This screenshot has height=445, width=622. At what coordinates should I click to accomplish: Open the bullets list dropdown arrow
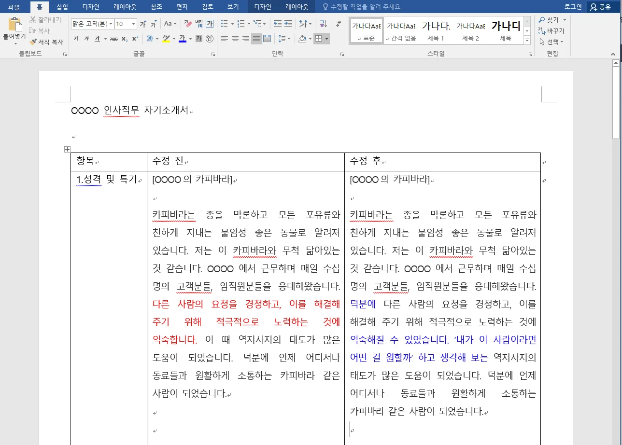232,24
